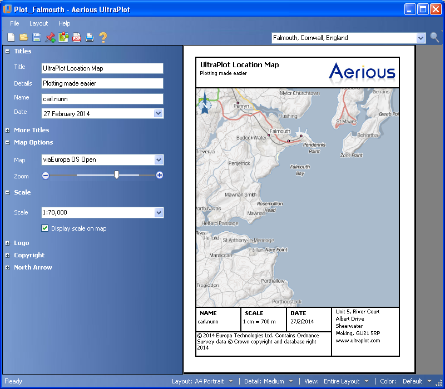Click the '27/2/2014' date in preview
Viewport: 445px width, 389px height.
(x=302, y=322)
